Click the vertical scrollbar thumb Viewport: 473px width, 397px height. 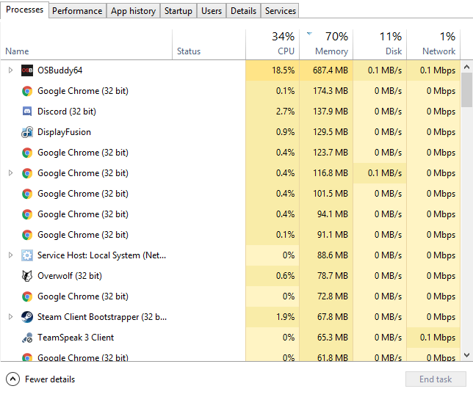click(x=466, y=90)
